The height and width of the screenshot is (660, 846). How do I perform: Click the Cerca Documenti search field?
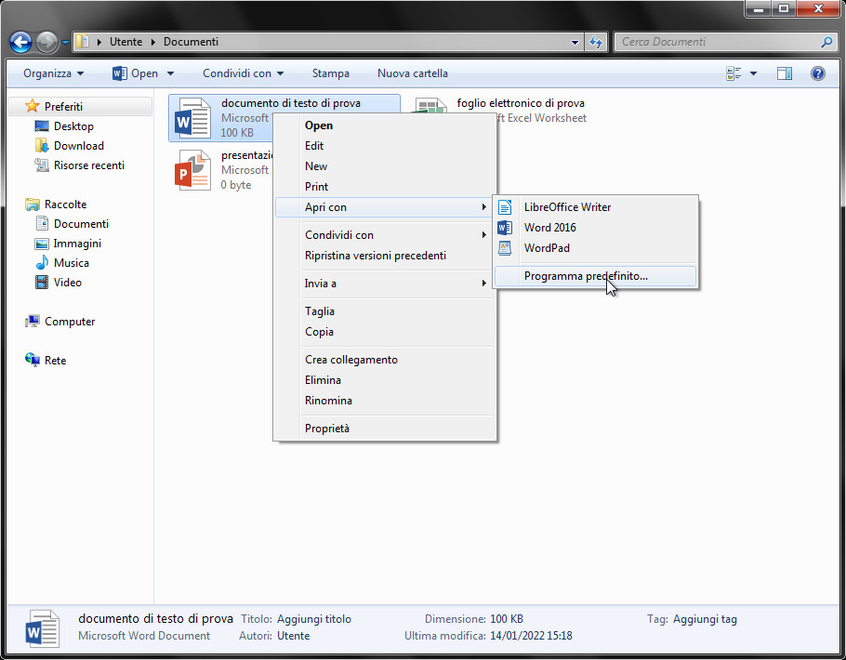pyautogui.click(x=716, y=42)
